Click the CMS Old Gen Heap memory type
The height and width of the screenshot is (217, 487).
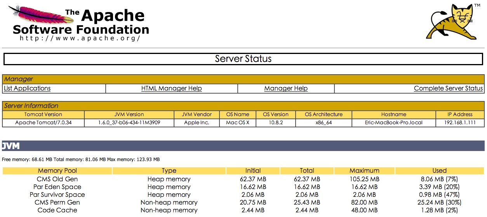(169, 179)
